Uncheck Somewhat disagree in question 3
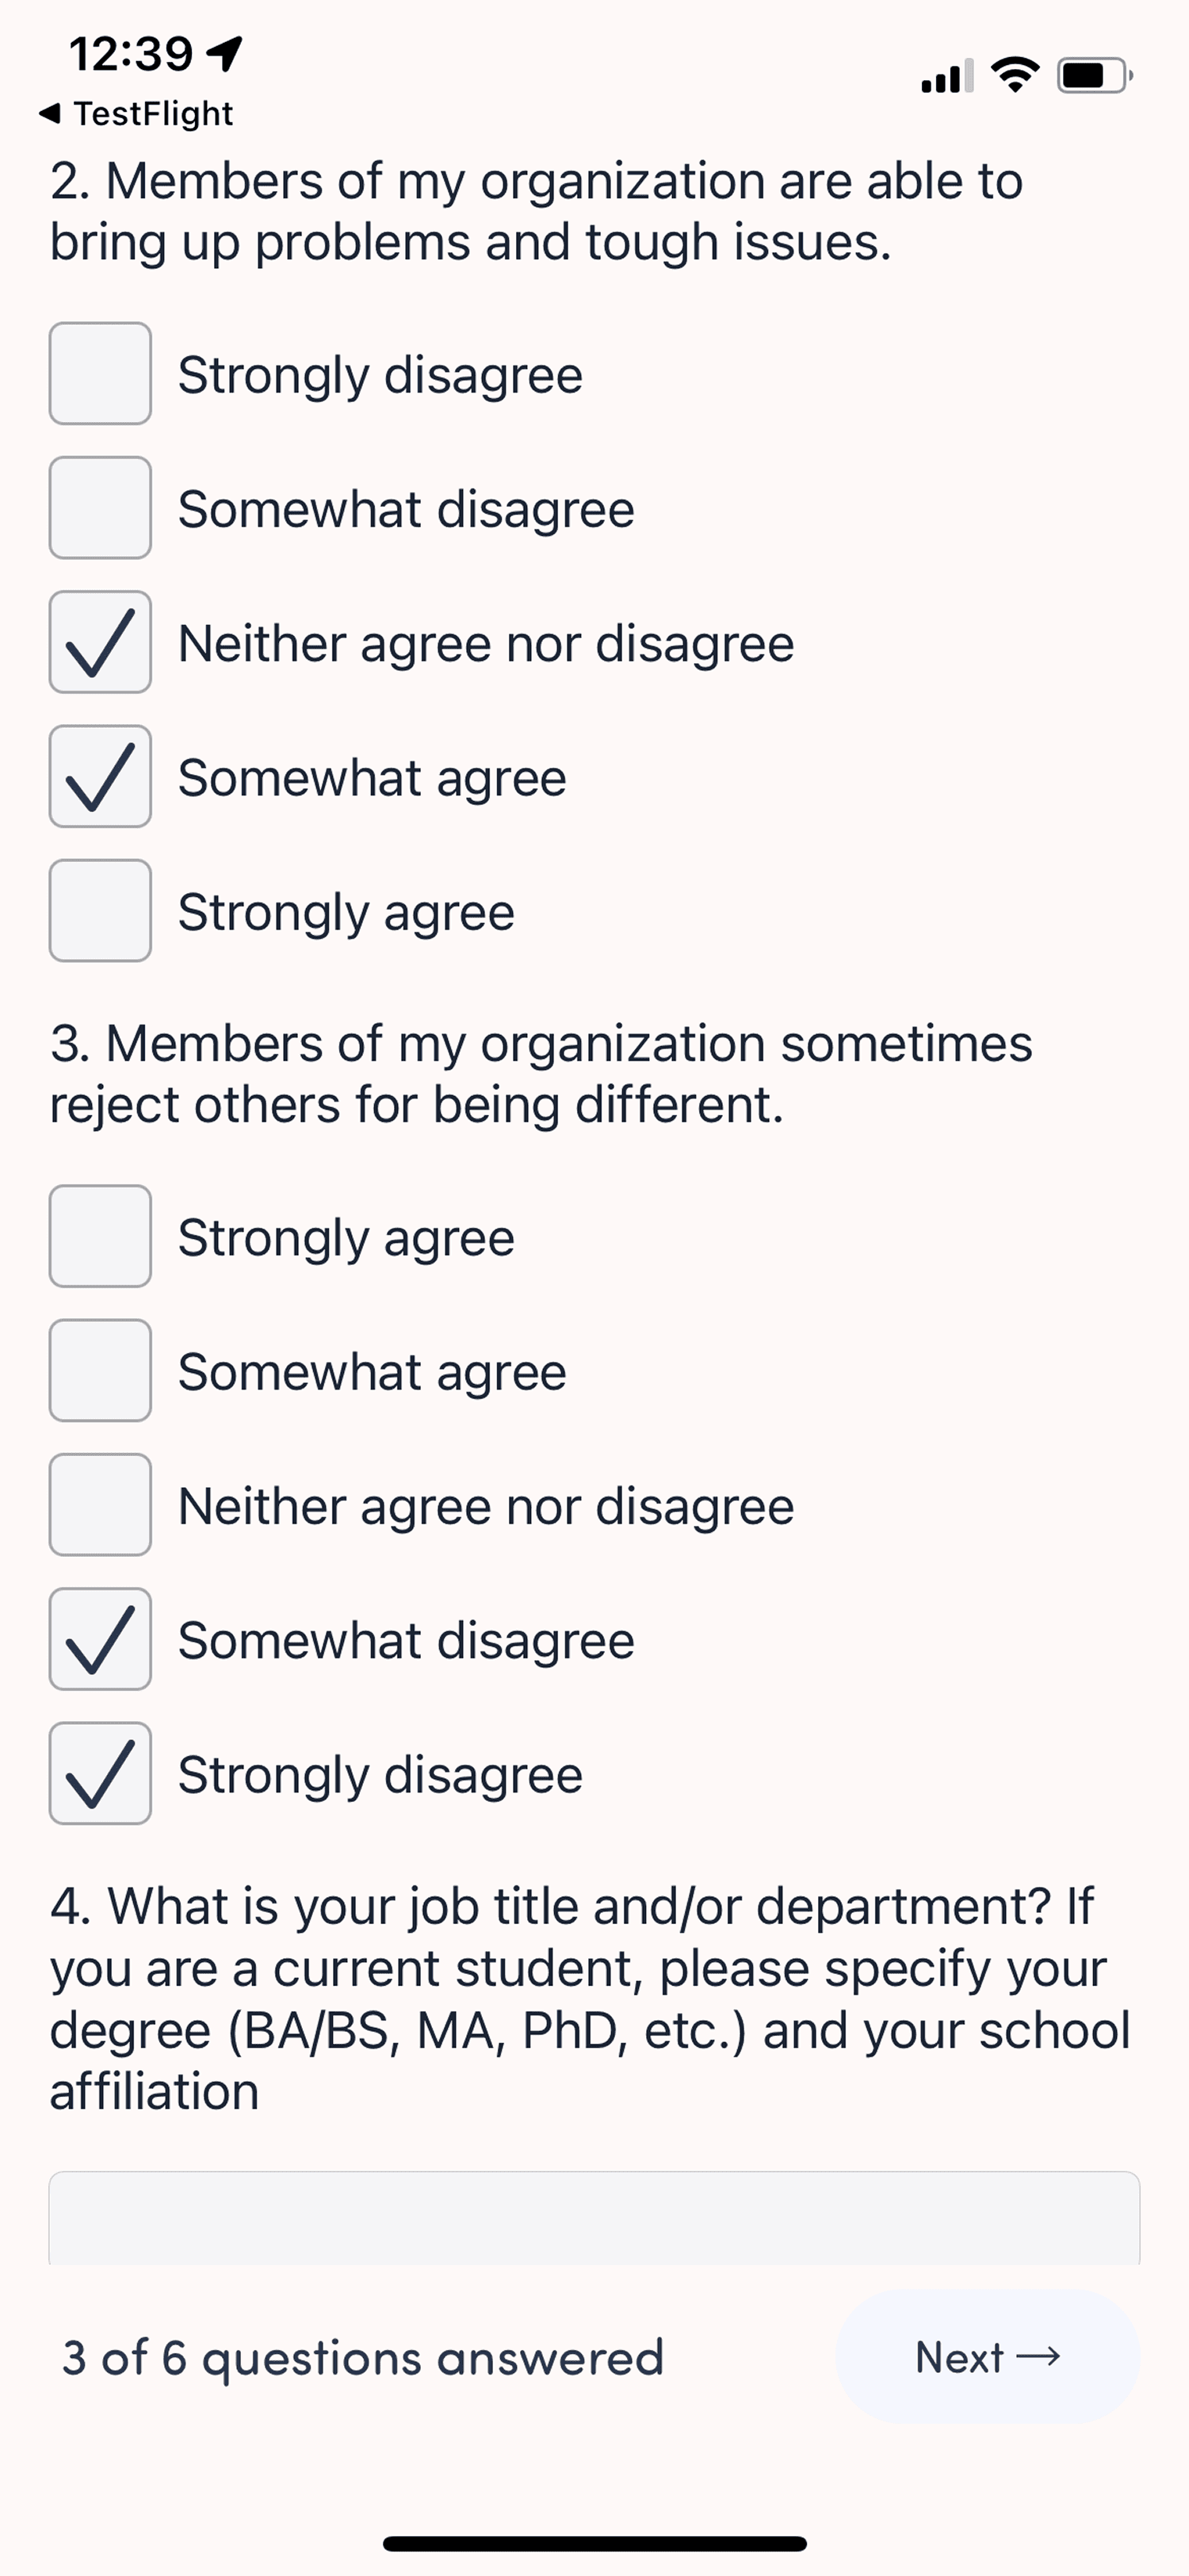 [100, 1640]
